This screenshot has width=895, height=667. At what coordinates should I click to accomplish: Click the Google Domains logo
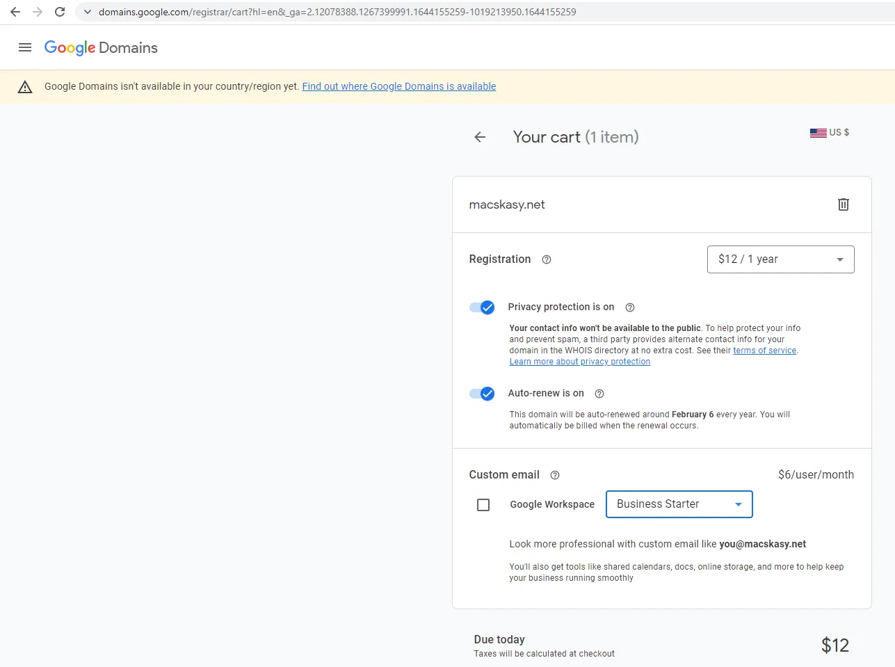tap(101, 47)
